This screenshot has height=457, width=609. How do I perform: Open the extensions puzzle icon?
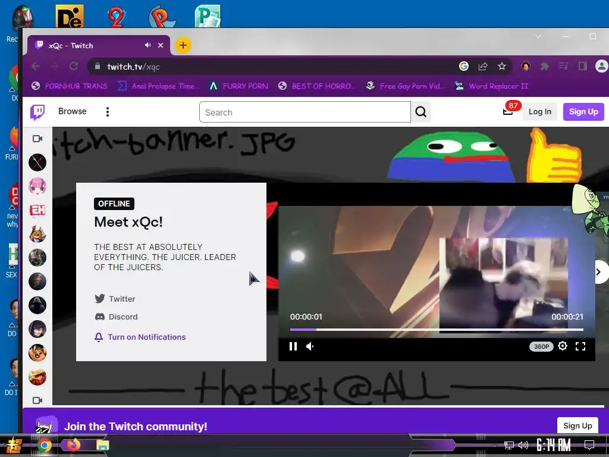[x=545, y=67]
